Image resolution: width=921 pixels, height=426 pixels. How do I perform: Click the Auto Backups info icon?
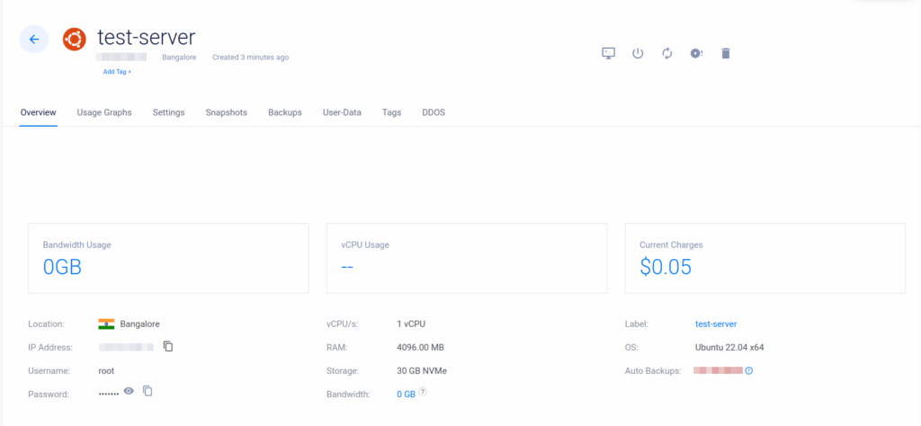pyautogui.click(x=748, y=370)
